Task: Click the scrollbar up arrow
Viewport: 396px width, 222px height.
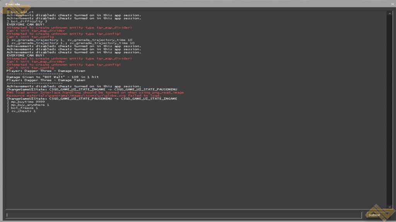Action: click(389, 13)
